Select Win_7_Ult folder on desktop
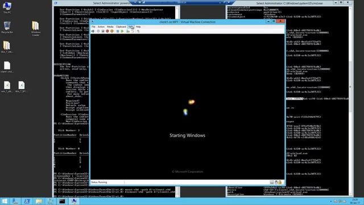 click(7, 47)
